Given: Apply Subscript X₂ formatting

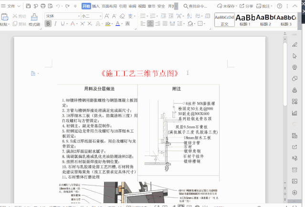Looking at the screenshot, I should coord(90,24).
